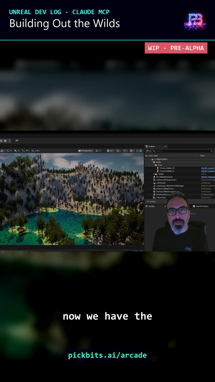The width and height of the screenshot is (215, 382).
Task: Select Forest_Rabbit_30 actor
Action: coord(180,168)
